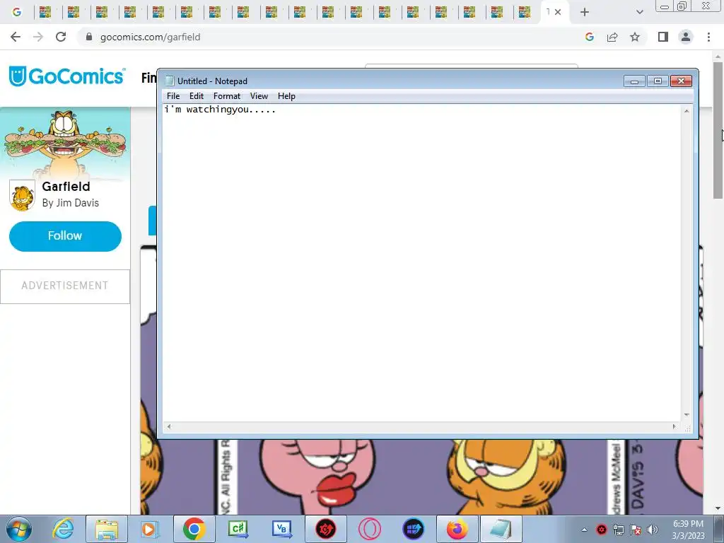This screenshot has height=543, width=724.
Task: Close the Notepad window
Action: [681, 81]
